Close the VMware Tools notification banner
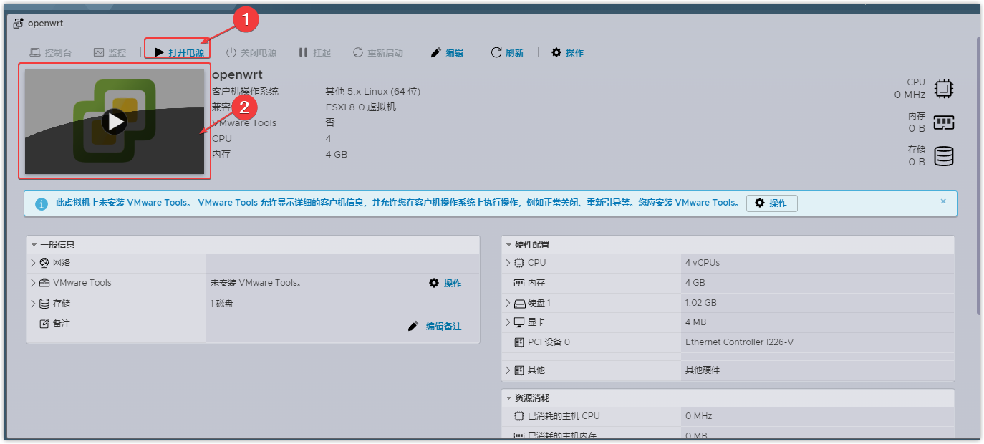This screenshot has height=444, width=984. pos(943,201)
